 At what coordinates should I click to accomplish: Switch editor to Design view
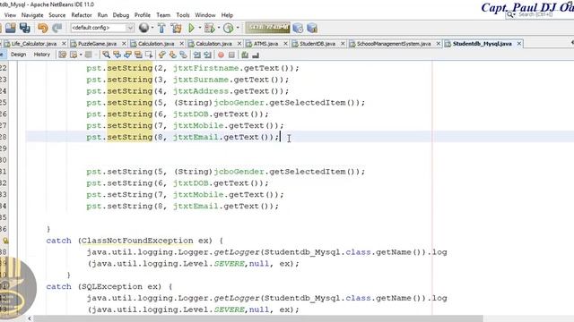[18, 55]
